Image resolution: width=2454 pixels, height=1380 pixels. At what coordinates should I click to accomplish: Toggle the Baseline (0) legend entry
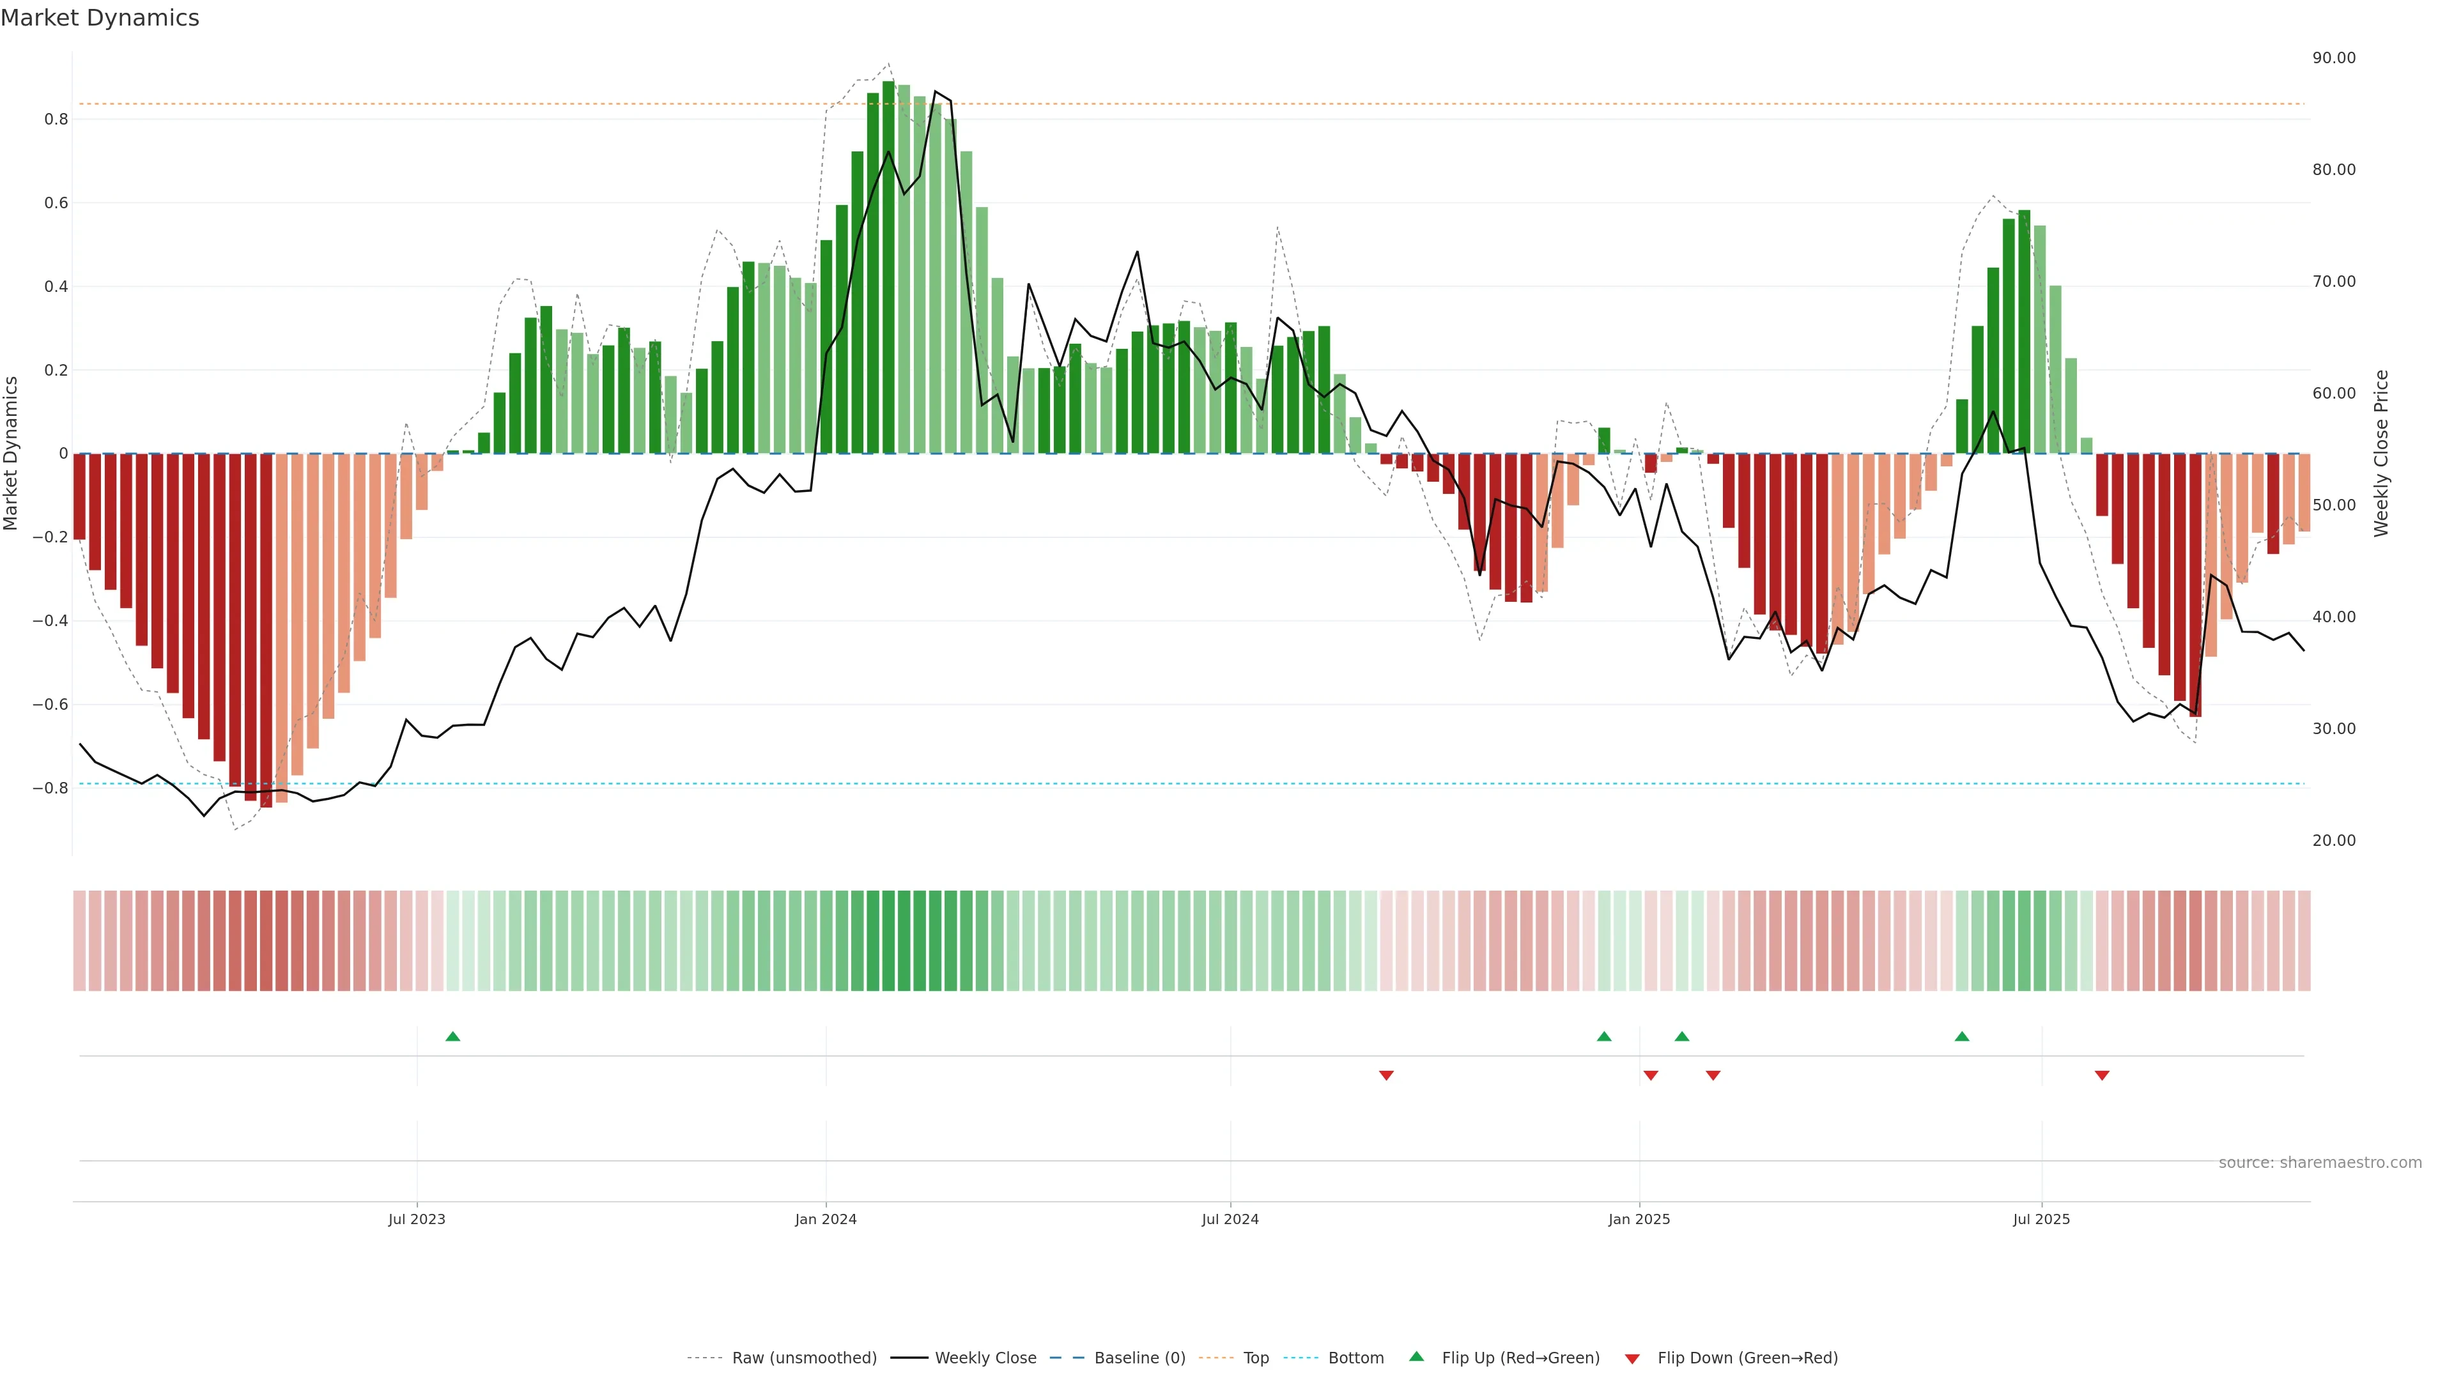tap(1139, 1358)
